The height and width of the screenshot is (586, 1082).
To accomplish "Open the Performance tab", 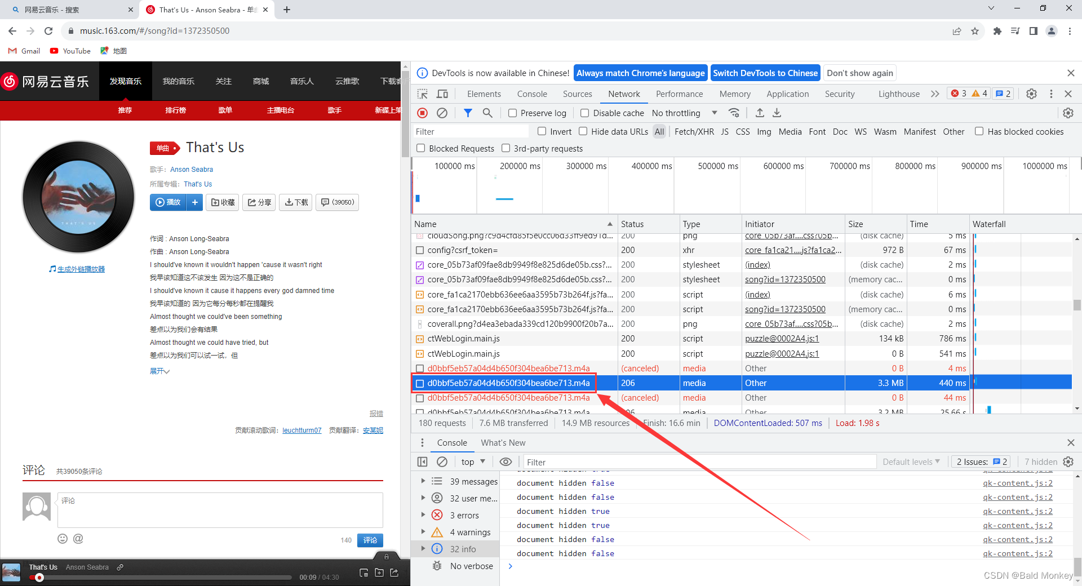I will pos(679,94).
